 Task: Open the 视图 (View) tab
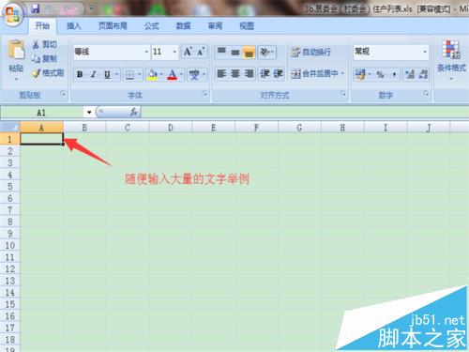(x=247, y=25)
